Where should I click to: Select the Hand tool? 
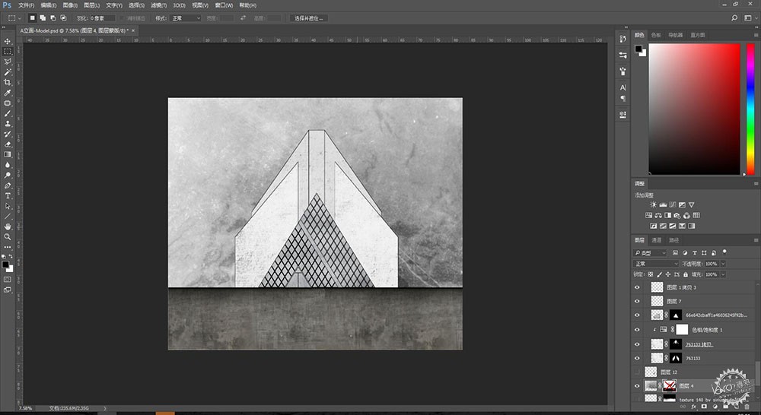(x=8, y=227)
